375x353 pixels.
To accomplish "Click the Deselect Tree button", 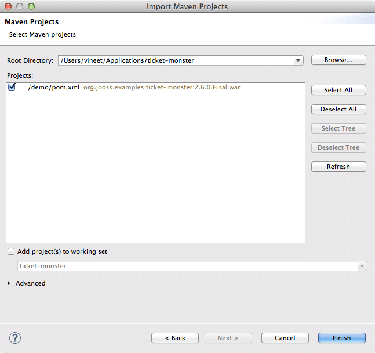I will tap(338, 147).
